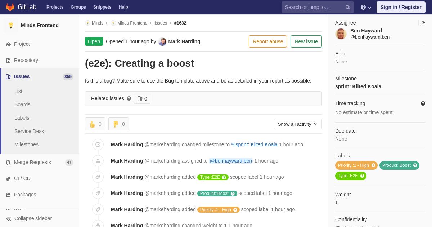The width and height of the screenshot is (432, 227).
Task: Give a thumbs up reaction
Action: pyautogui.click(x=95, y=124)
